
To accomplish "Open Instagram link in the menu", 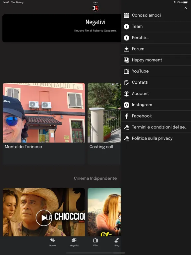I will coord(156,105).
